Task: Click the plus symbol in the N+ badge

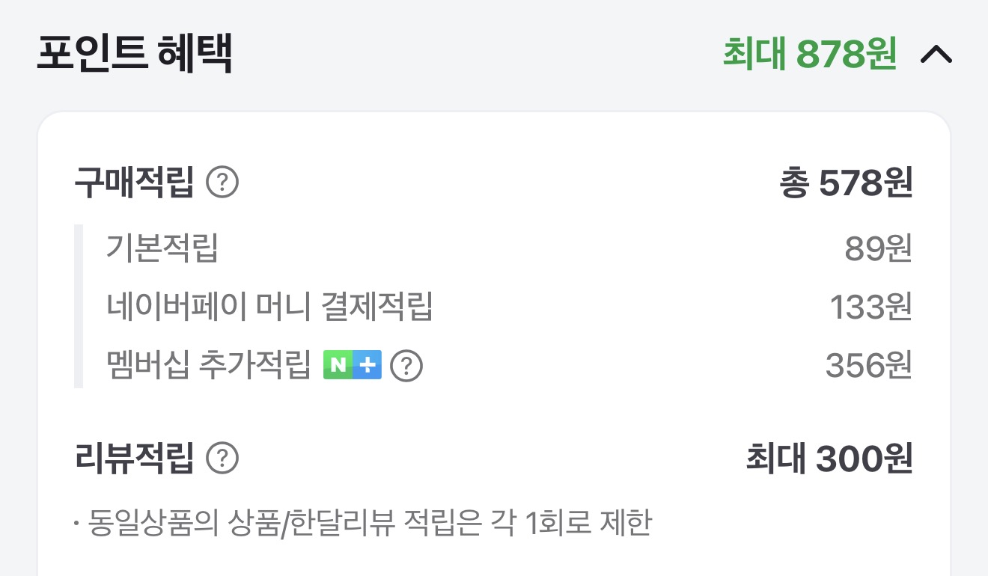Action: click(367, 364)
